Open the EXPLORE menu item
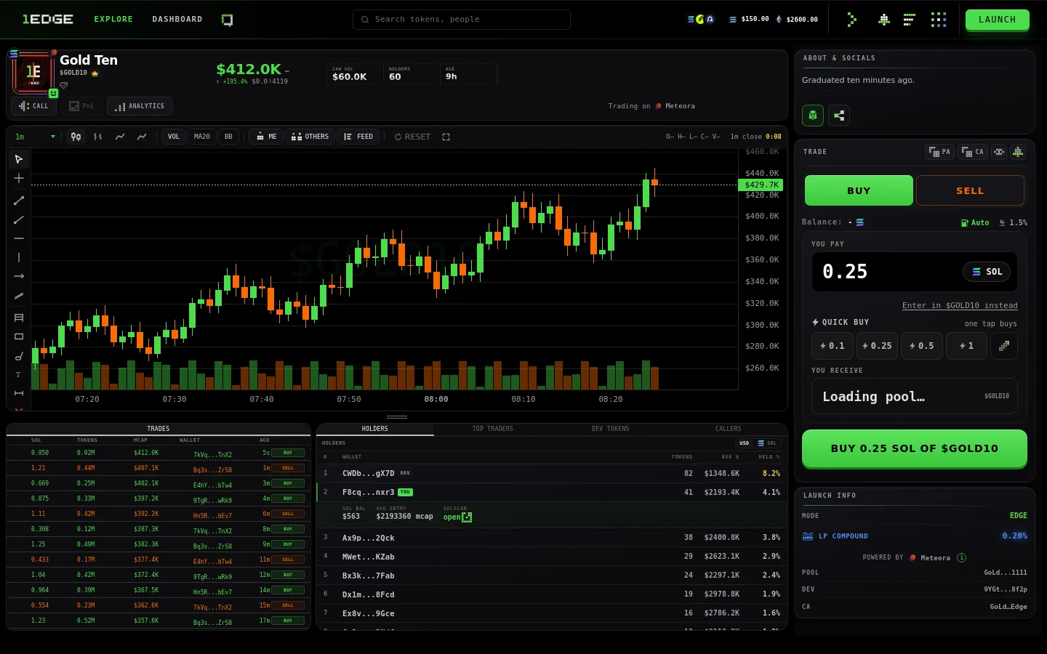The height and width of the screenshot is (654, 1047). pos(113,20)
